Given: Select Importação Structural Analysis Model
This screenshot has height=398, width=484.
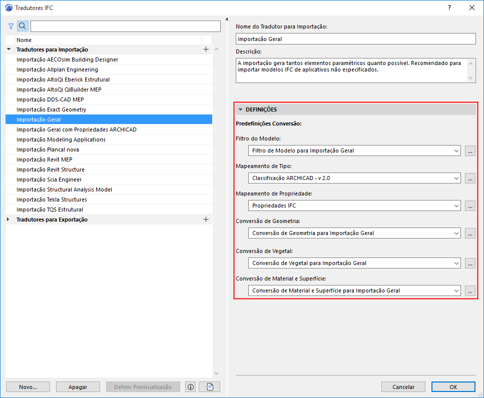Looking at the screenshot, I should click(109, 189).
